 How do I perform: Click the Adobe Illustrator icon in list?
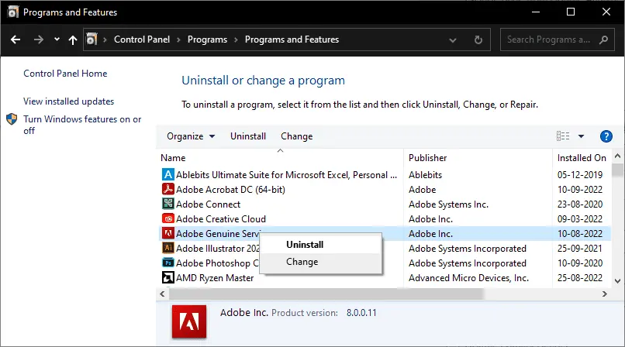pos(167,249)
